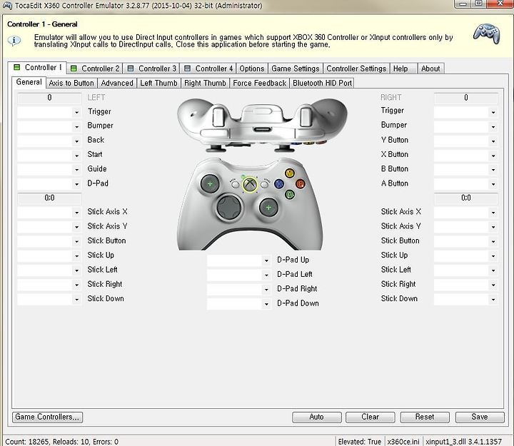Click the controller icon in the title bar

(7, 6)
